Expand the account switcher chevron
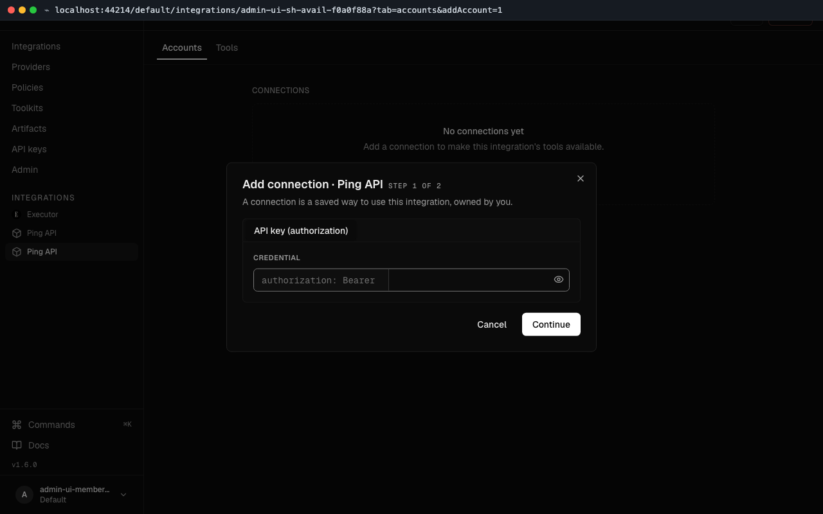The width and height of the screenshot is (823, 514). pyautogui.click(x=123, y=495)
